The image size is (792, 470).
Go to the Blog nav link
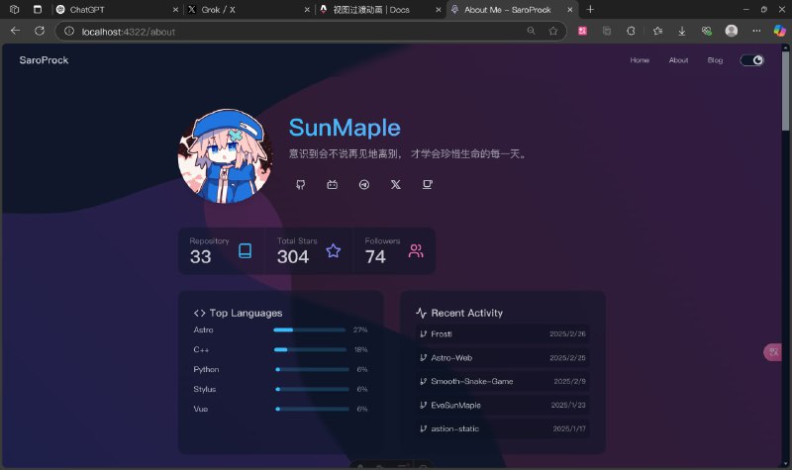(x=715, y=60)
